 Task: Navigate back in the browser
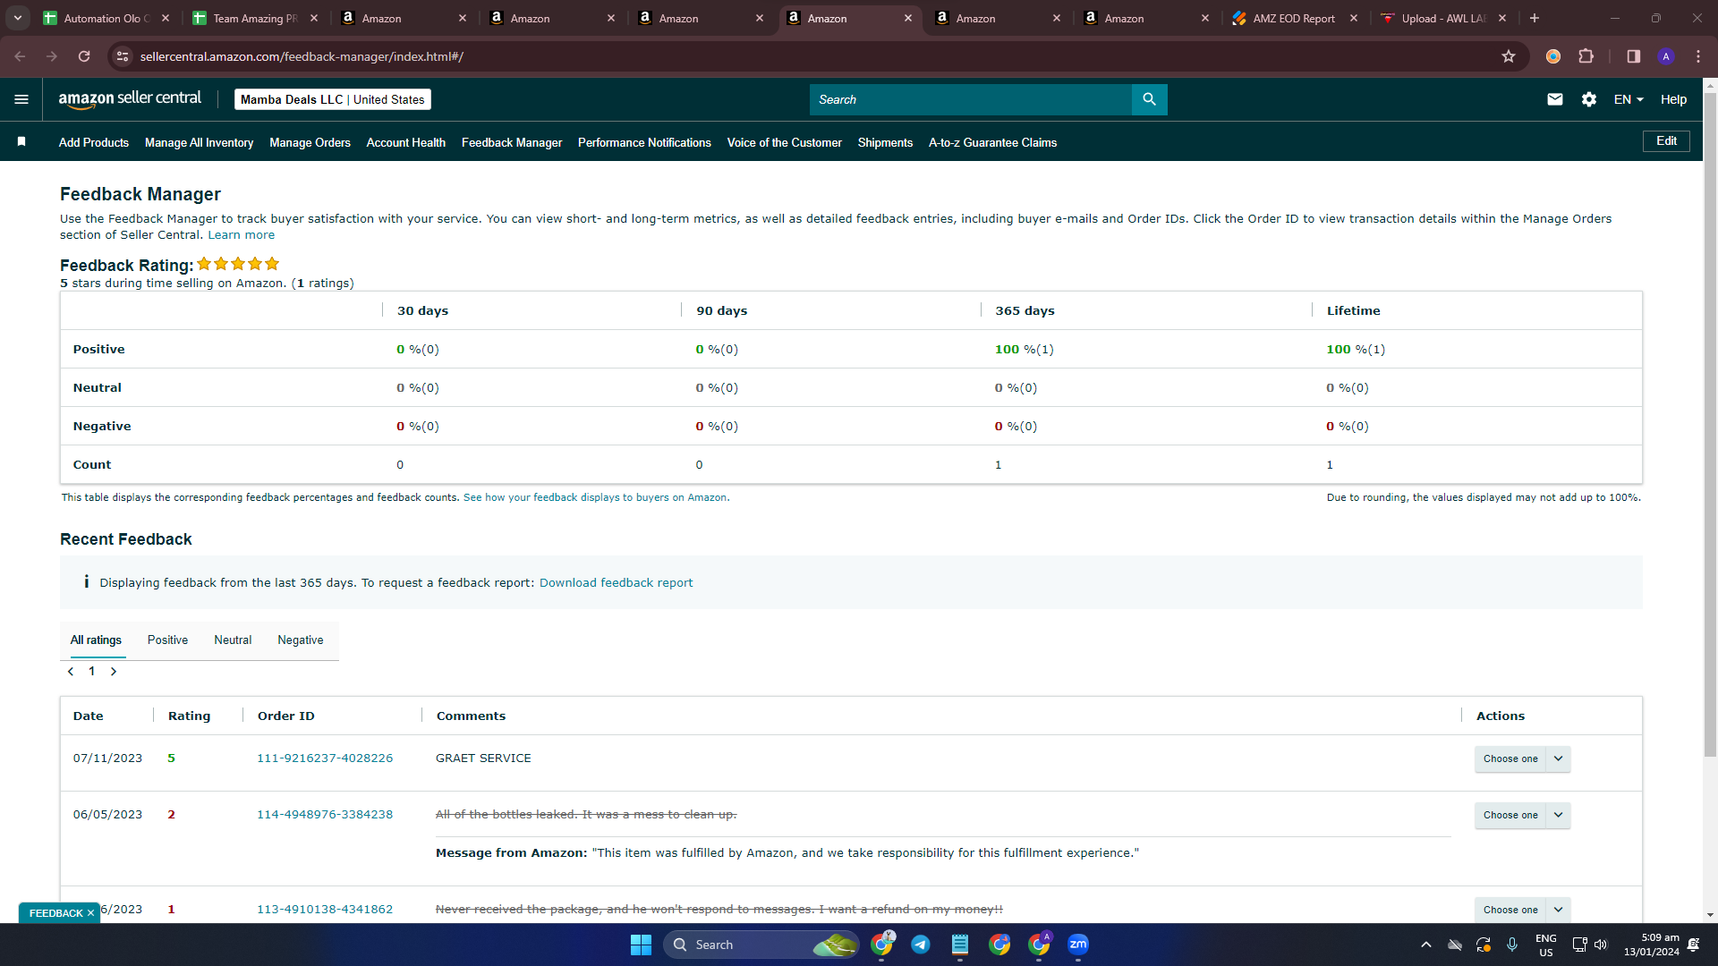pos(20,56)
